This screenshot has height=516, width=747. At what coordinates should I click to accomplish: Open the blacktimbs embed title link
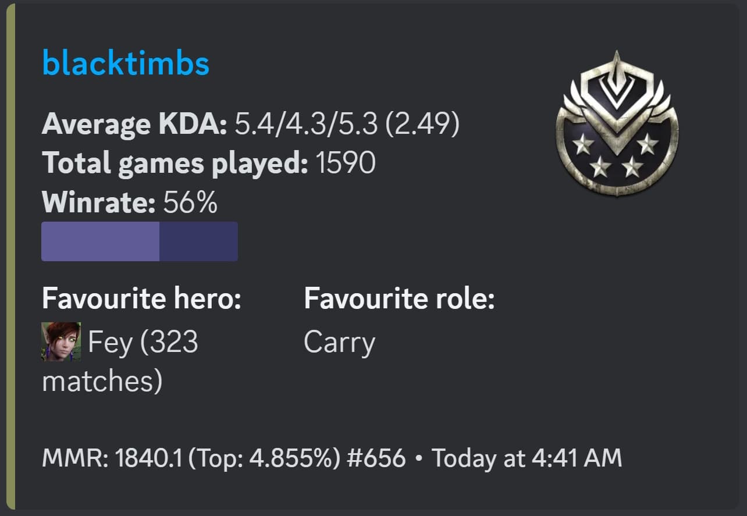(x=126, y=64)
